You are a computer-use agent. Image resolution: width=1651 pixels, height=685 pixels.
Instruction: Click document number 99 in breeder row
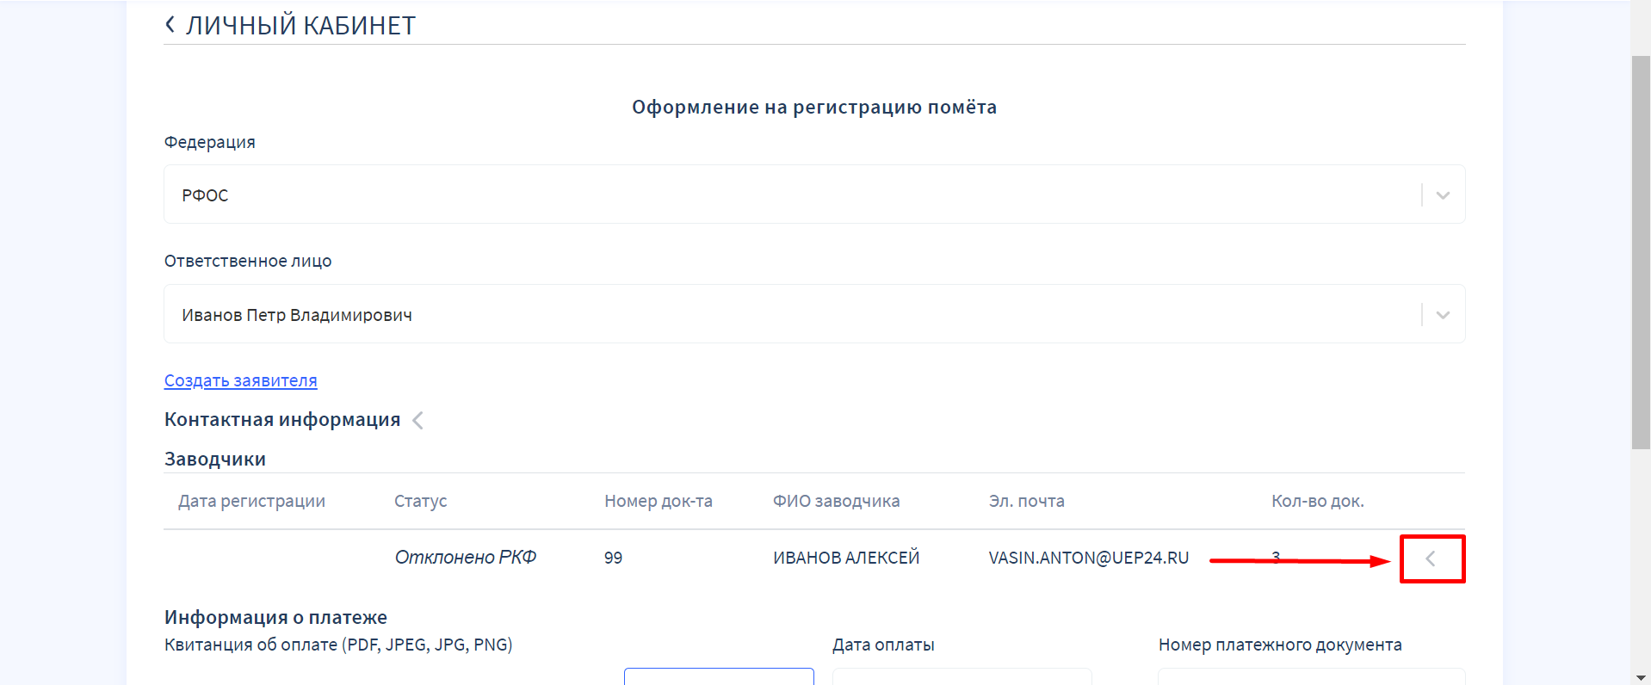point(613,558)
